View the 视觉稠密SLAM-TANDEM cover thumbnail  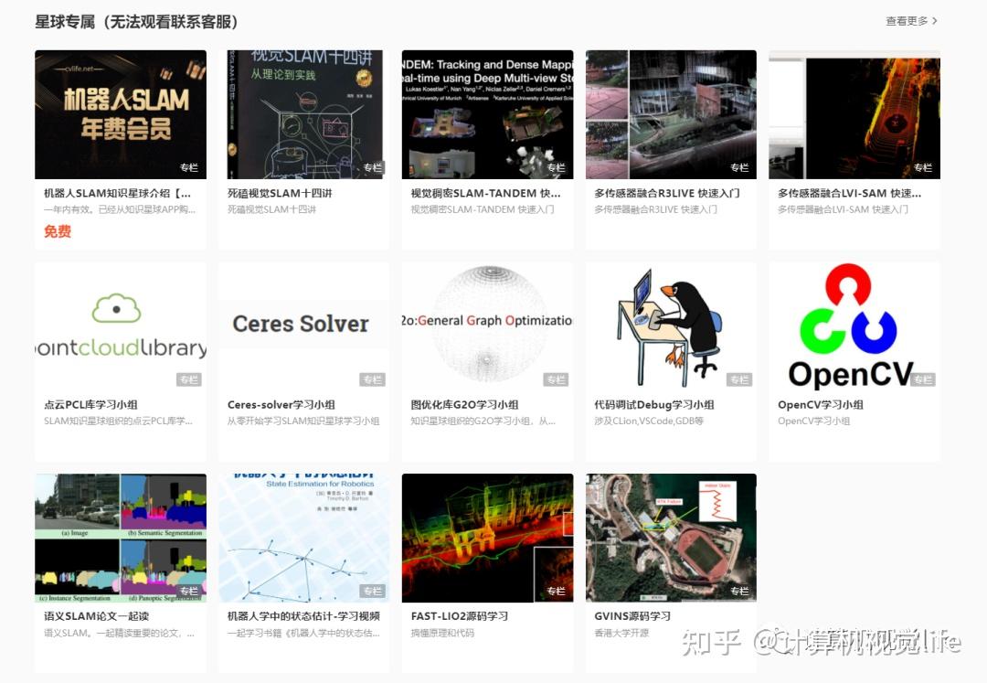pyautogui.click(x=487, y=114)
